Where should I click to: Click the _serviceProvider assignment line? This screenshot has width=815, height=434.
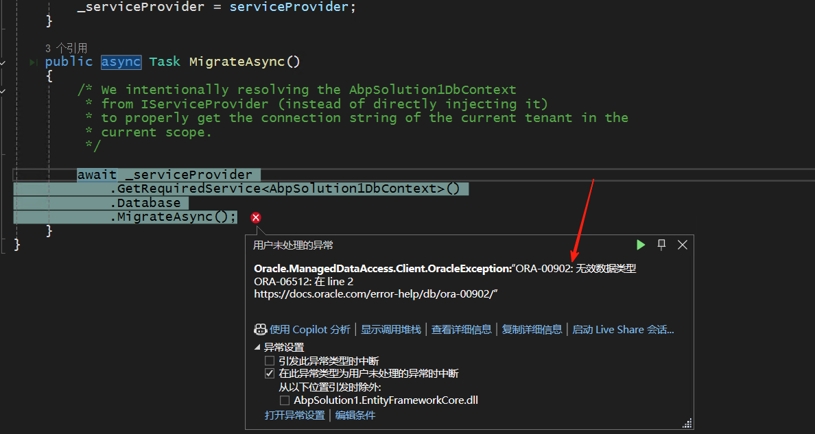pyautogui.click(x=217, y=7)
